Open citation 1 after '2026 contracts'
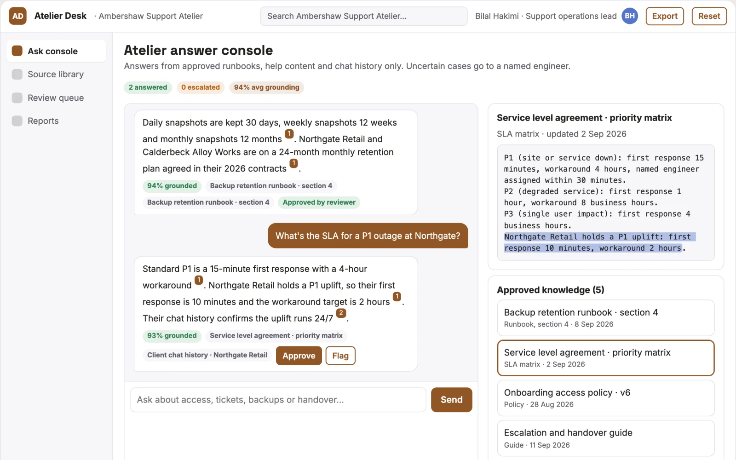 (293, 163)
